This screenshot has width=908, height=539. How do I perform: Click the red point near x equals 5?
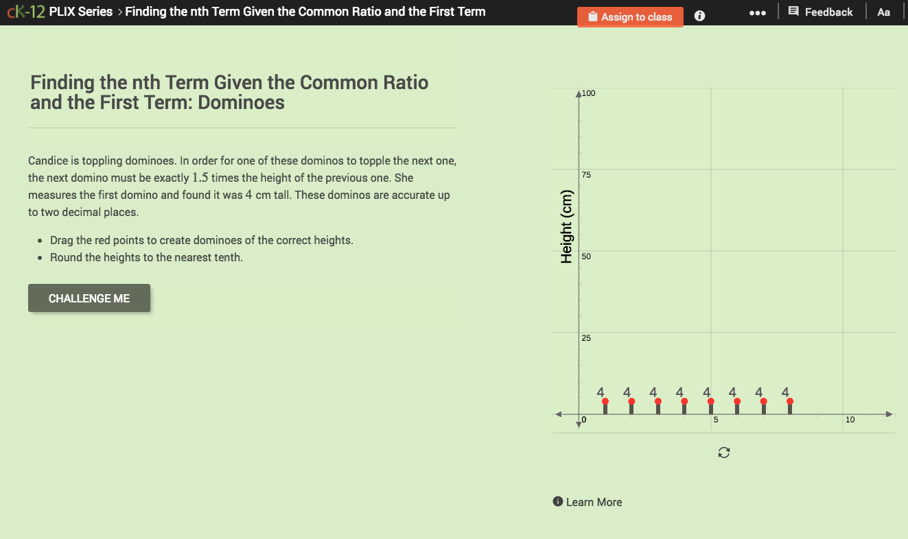tap(710, 400)
